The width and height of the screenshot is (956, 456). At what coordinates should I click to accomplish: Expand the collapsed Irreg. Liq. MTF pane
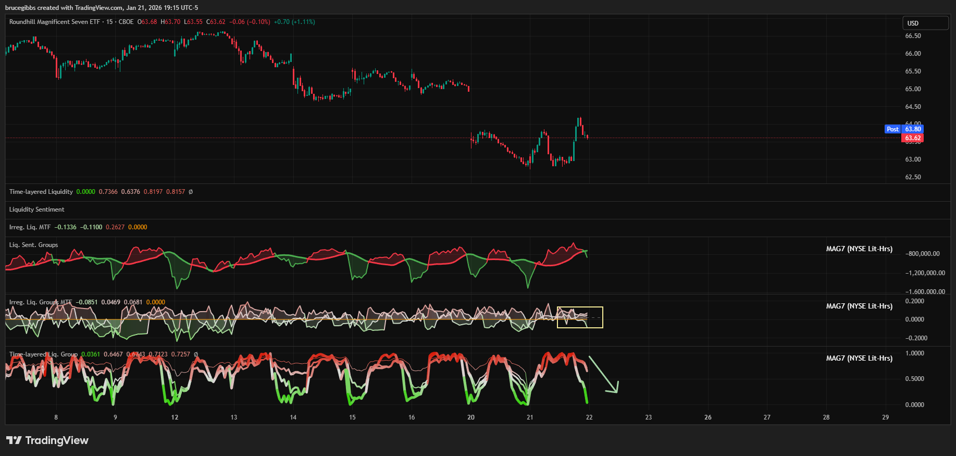pyautogui.click(x=30, y=227)
